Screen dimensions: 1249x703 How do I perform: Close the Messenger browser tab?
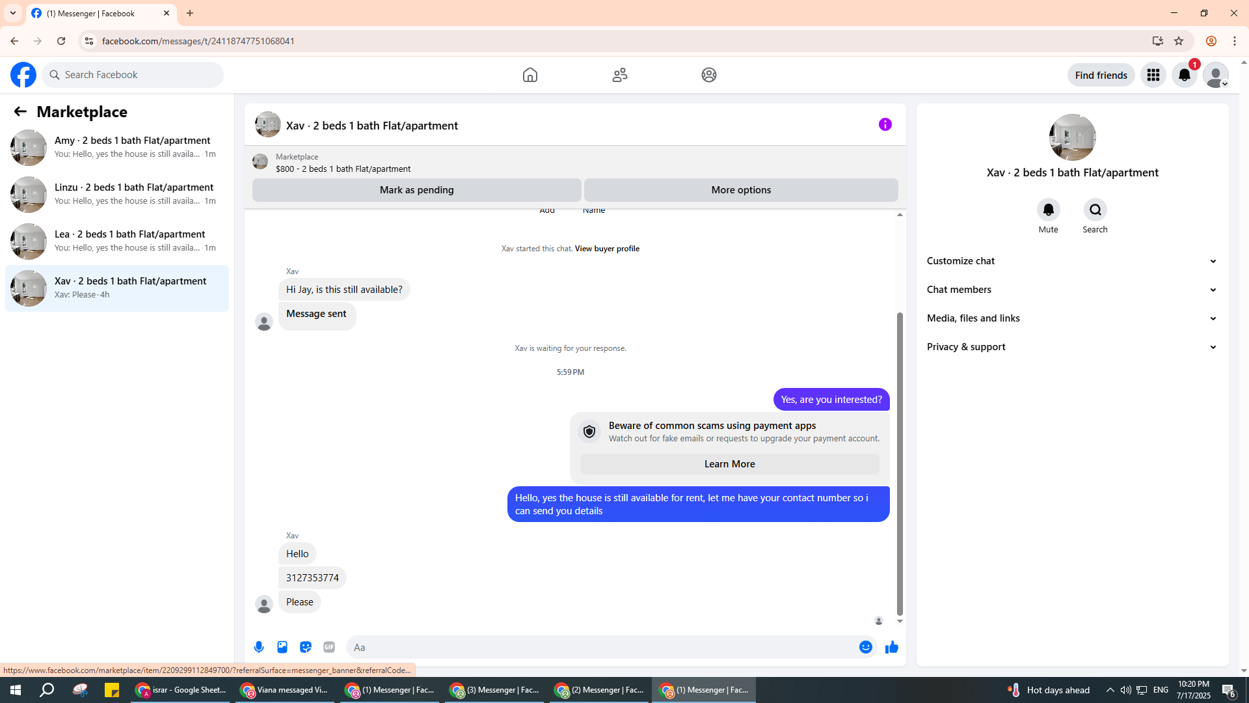point(167,13)
